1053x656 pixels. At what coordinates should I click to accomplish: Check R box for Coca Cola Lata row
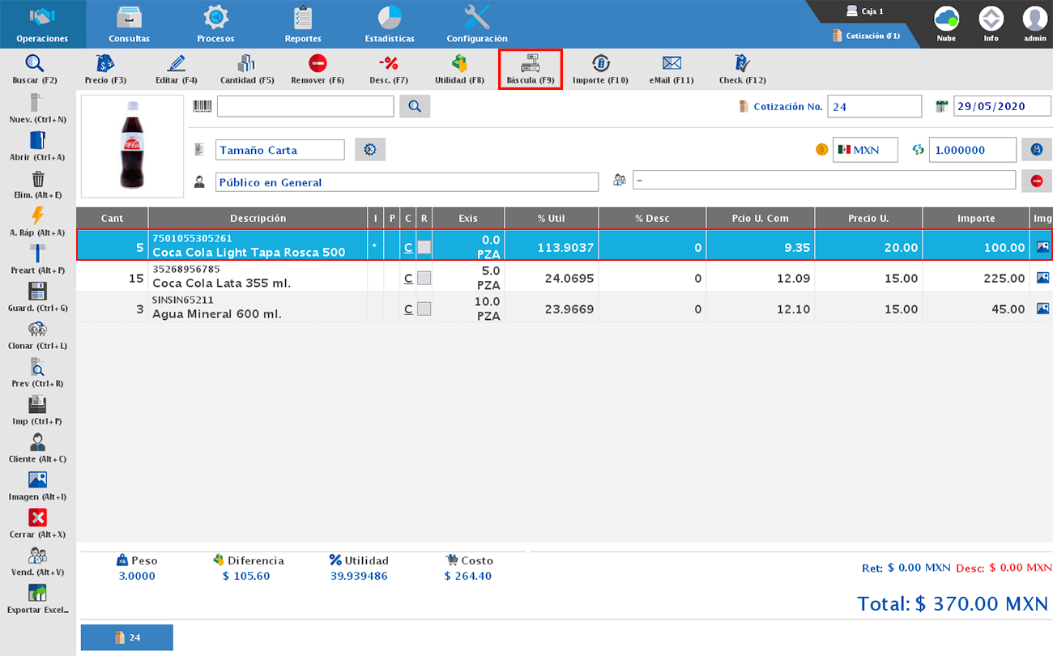pyautogui.click(x=424, y=278)
